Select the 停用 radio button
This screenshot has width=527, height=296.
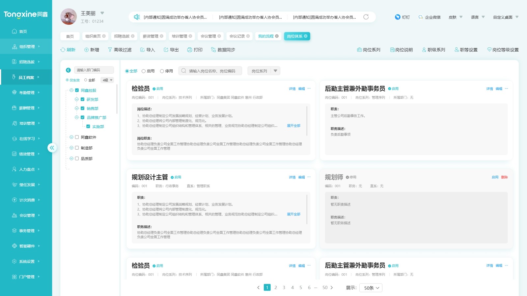161,70
